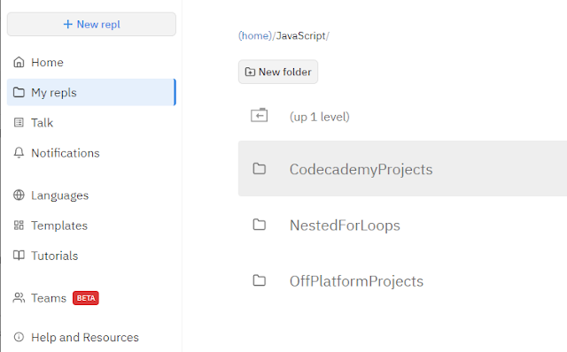Click the Teams people icon

(19, 298)
